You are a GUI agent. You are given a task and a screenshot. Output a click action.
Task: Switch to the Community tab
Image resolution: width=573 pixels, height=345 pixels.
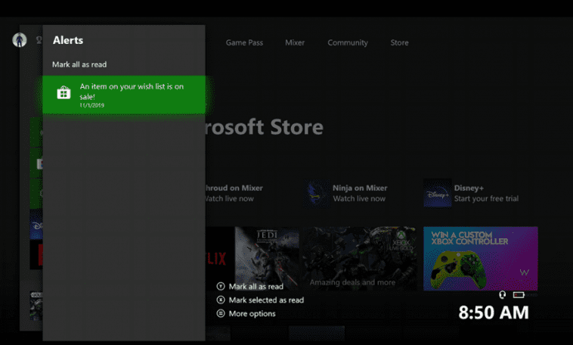coord(348,42)
